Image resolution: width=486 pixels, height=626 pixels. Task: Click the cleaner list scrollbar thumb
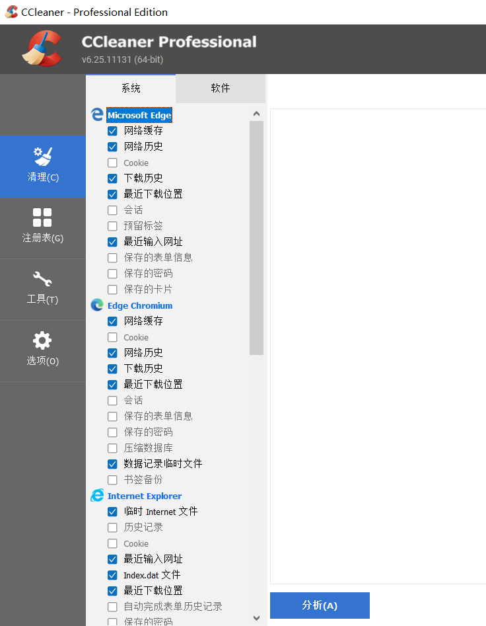tap(256, 238)
